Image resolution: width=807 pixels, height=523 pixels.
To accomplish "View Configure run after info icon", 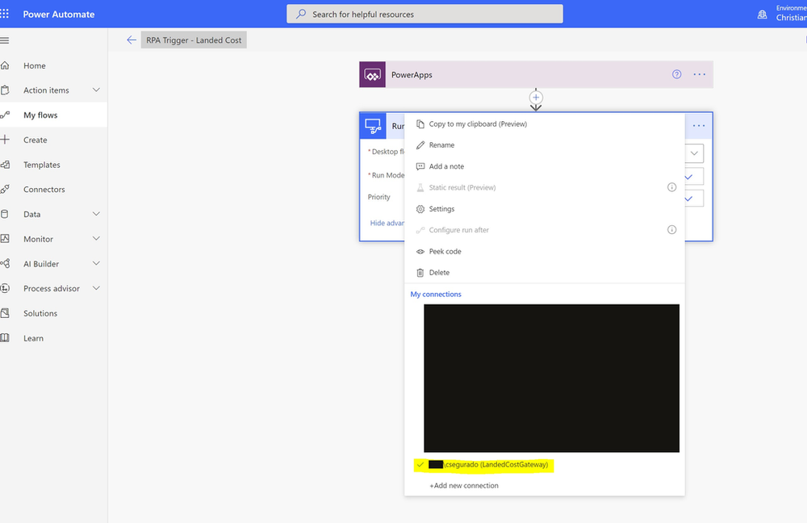I will tap(671, 230).
